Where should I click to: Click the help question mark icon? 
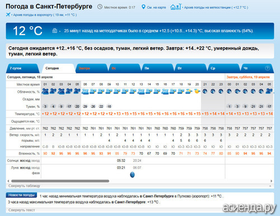tap(267, 68)
